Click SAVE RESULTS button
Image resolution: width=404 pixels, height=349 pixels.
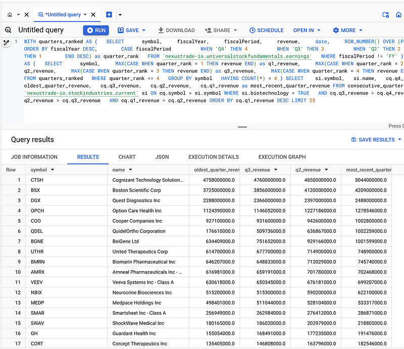click(x=376, y=140)
